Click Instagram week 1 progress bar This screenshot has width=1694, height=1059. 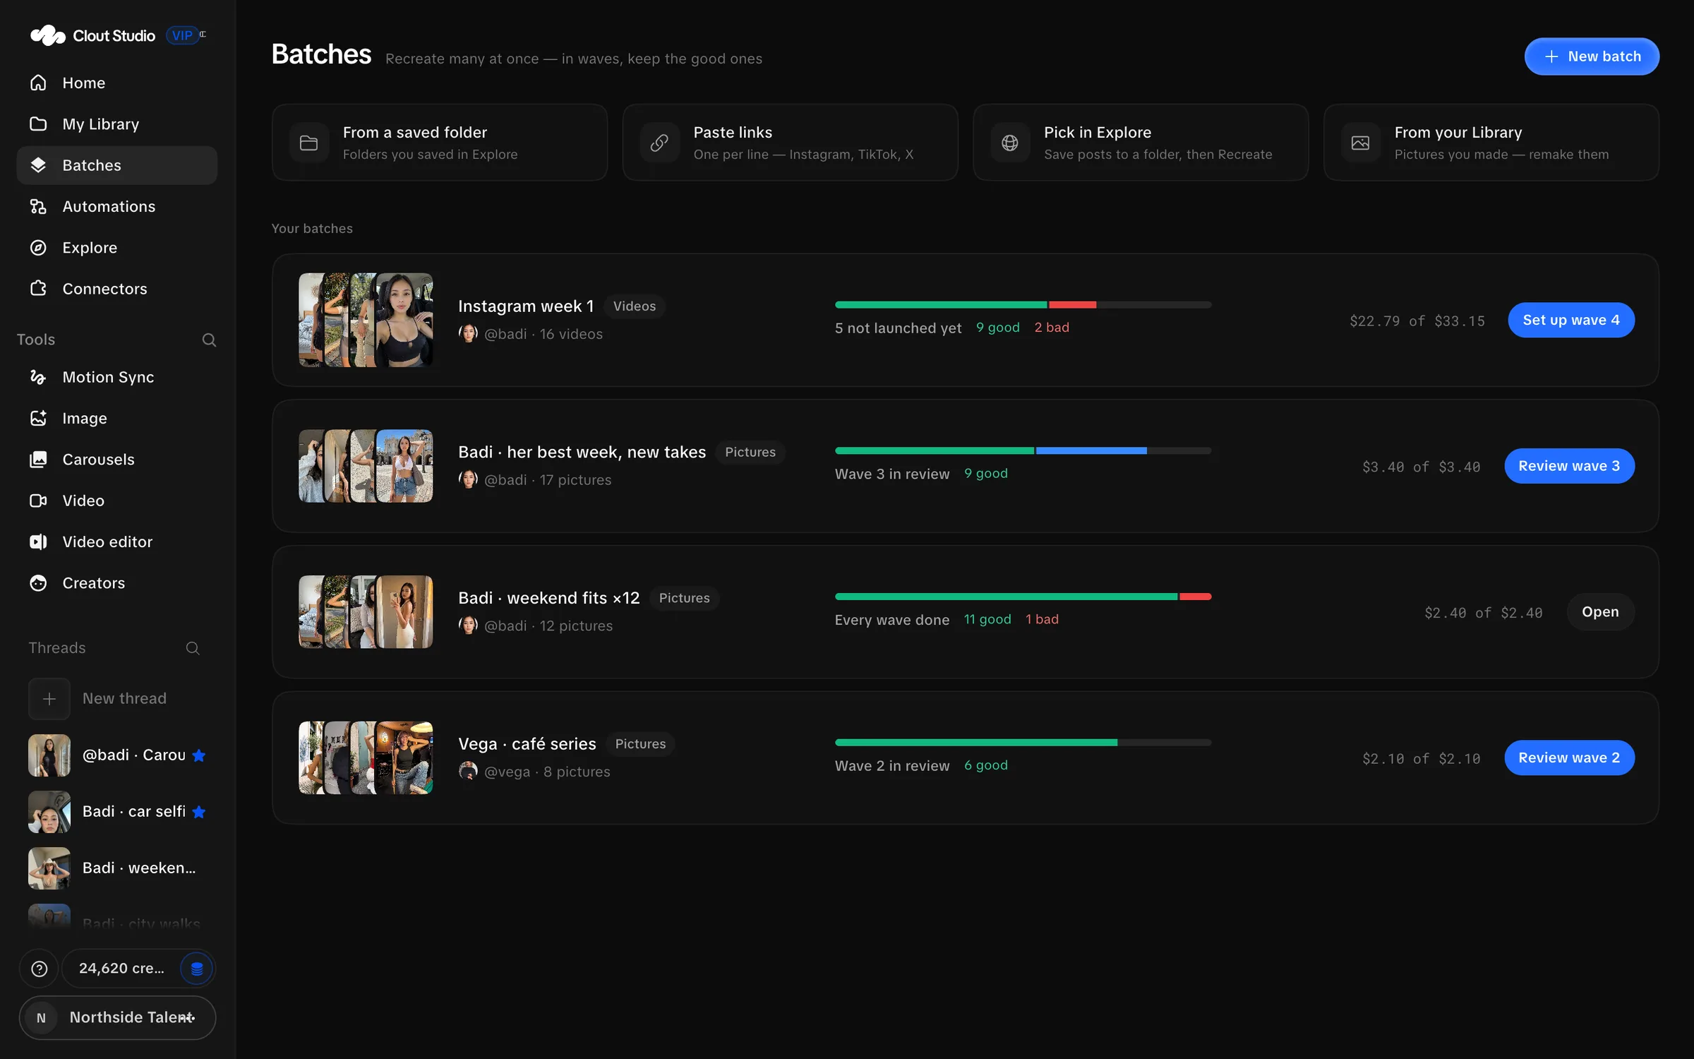click(x=1023, y=305)
